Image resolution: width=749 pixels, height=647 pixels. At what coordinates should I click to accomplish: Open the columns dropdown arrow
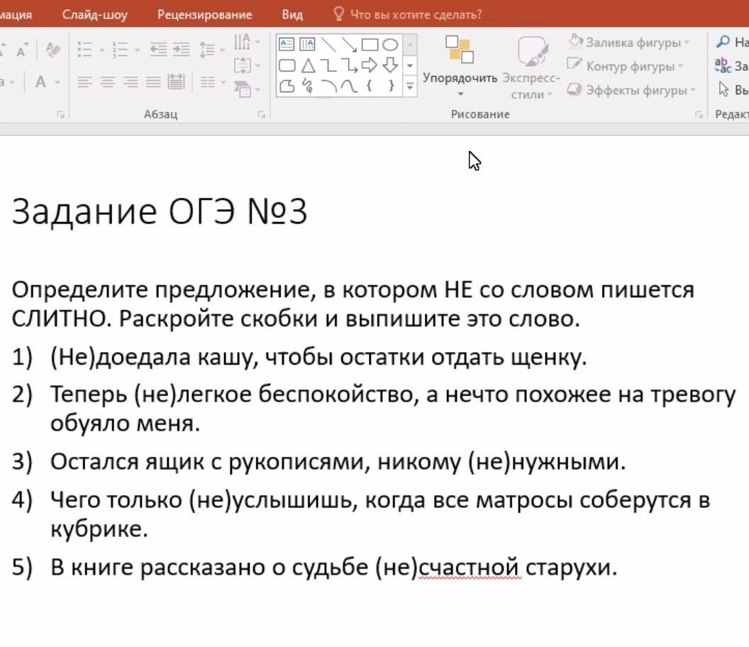(223, 83)
